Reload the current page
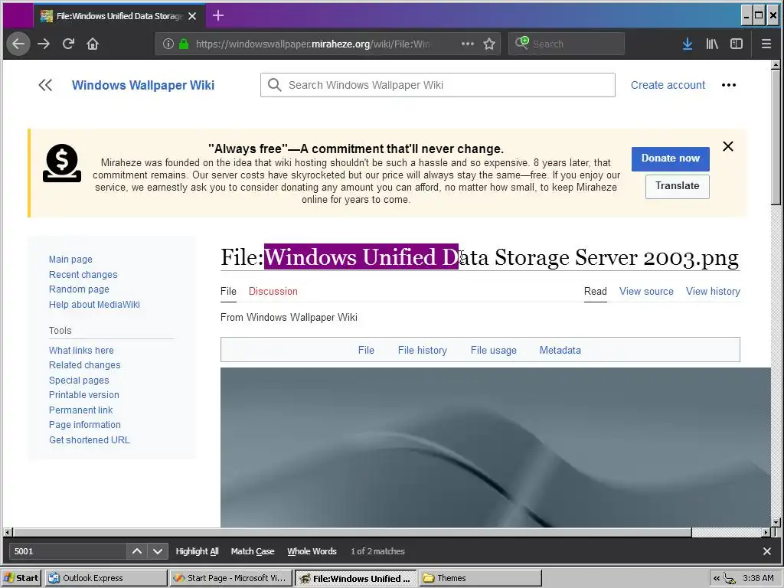The height and width of the screenshot is (588, 784). click(x=68, y=44)
